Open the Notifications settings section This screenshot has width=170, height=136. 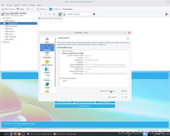coord(47,63)
